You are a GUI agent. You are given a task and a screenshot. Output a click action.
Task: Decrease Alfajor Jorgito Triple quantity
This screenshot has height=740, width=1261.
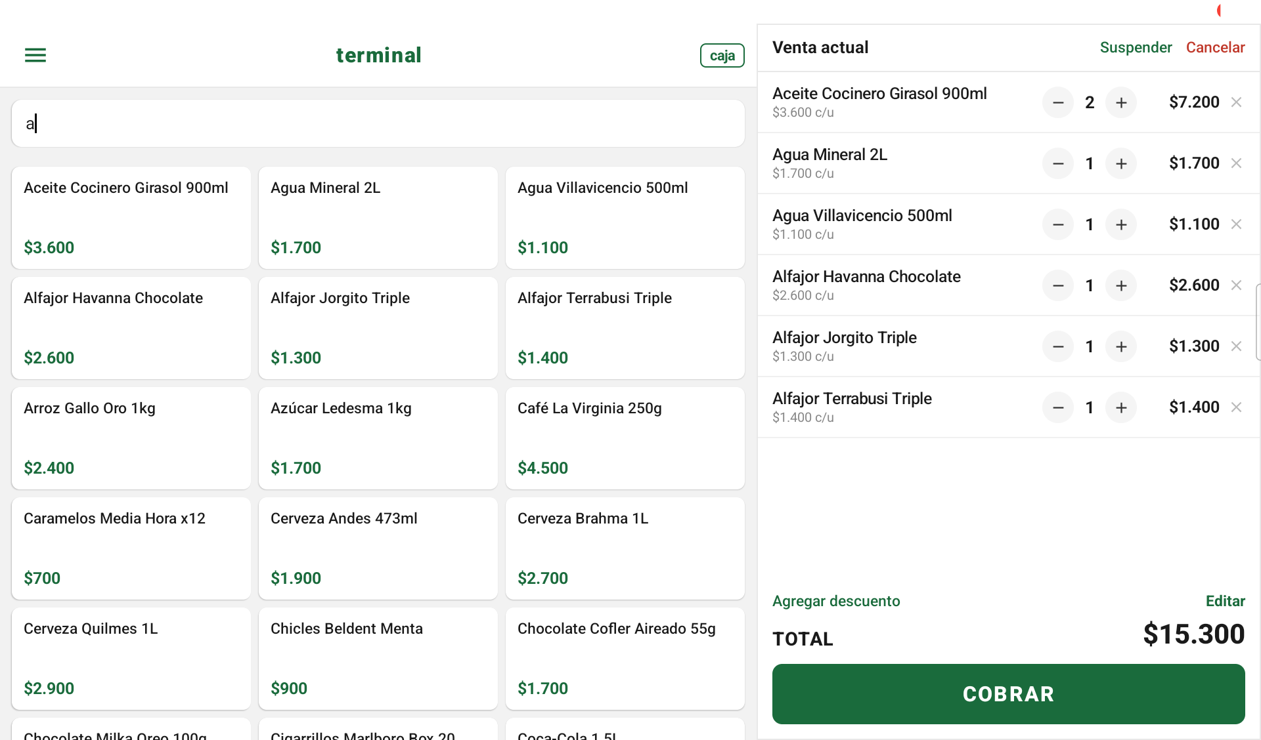[x=1058, y=346]
